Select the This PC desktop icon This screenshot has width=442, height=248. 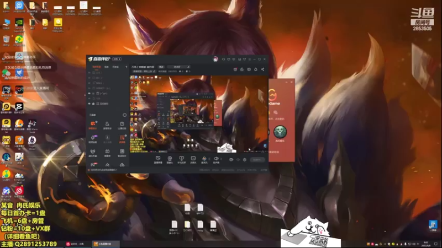coord(6,25)
